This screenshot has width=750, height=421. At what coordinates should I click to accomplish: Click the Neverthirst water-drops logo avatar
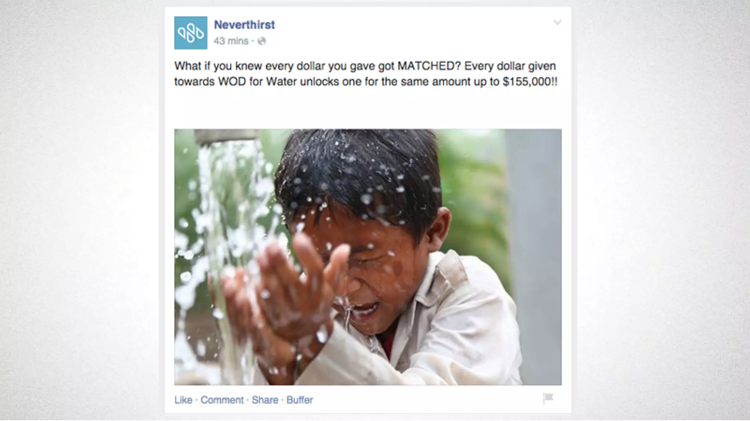190,33
